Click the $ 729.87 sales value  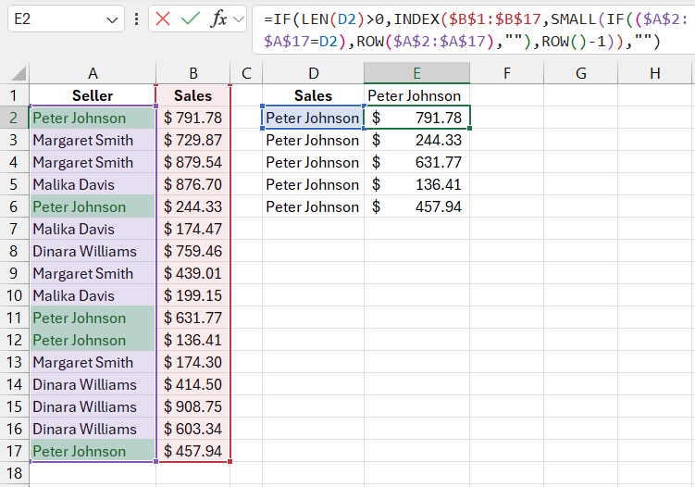(193, 140)
